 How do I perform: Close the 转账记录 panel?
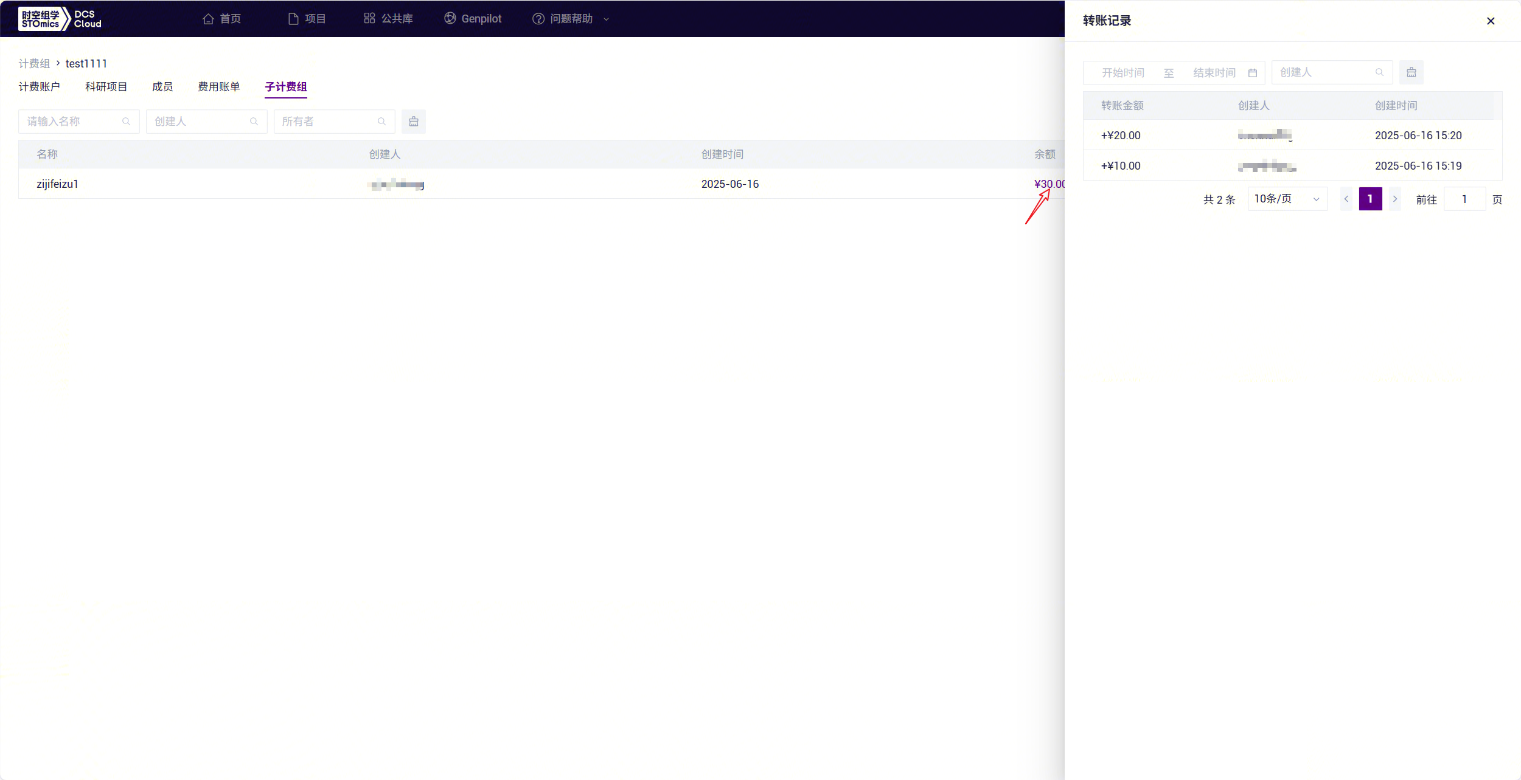1491,21
